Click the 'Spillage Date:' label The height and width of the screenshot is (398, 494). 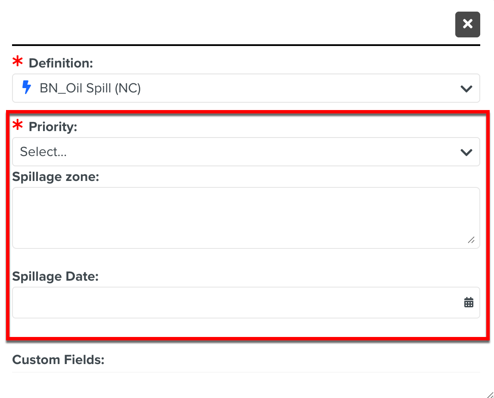[56, 276]
